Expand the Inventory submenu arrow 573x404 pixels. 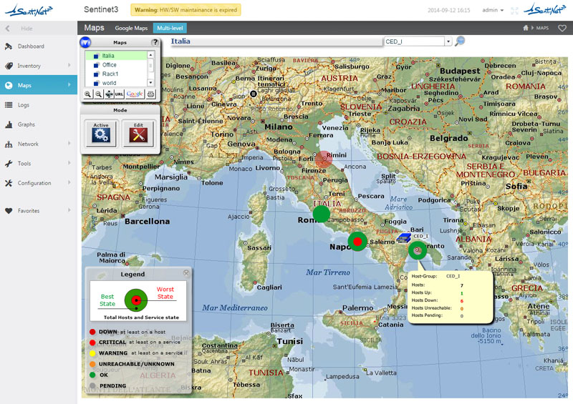69,65
